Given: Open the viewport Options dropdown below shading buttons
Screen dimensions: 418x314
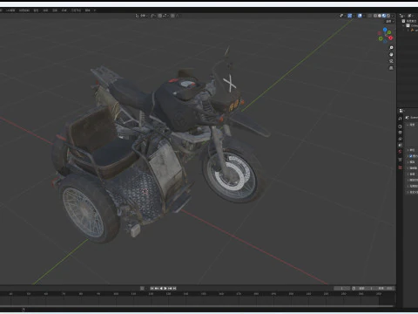Looking at the screenshot, I should [x=390, y=22].
